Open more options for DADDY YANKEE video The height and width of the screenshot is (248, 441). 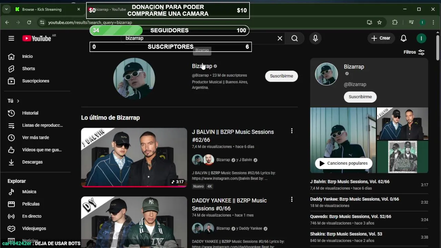pos(291,199)
